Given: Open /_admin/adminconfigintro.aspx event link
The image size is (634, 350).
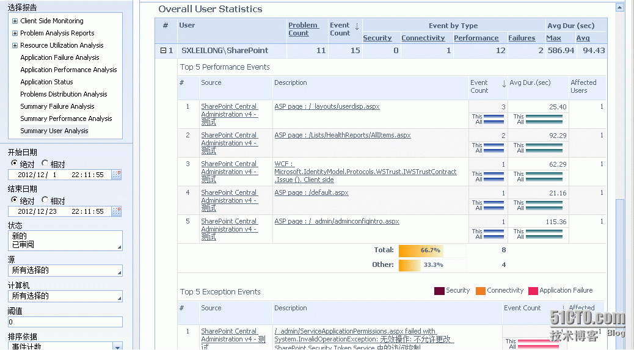Looking at the screenshot, I should pyautogui.click(x=337, y=221).
